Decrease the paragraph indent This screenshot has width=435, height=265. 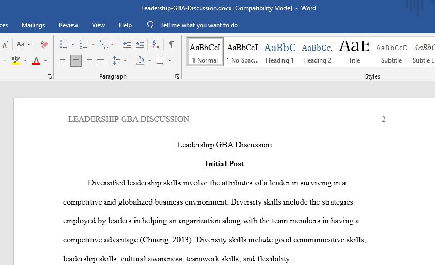(x=127, y=44)
